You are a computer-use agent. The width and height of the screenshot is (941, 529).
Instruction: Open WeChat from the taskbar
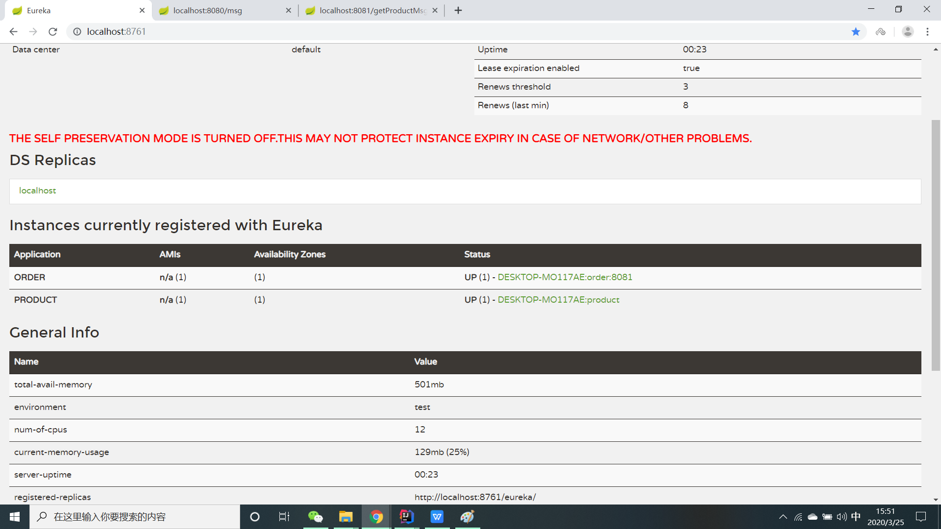(x=315, y=517)
